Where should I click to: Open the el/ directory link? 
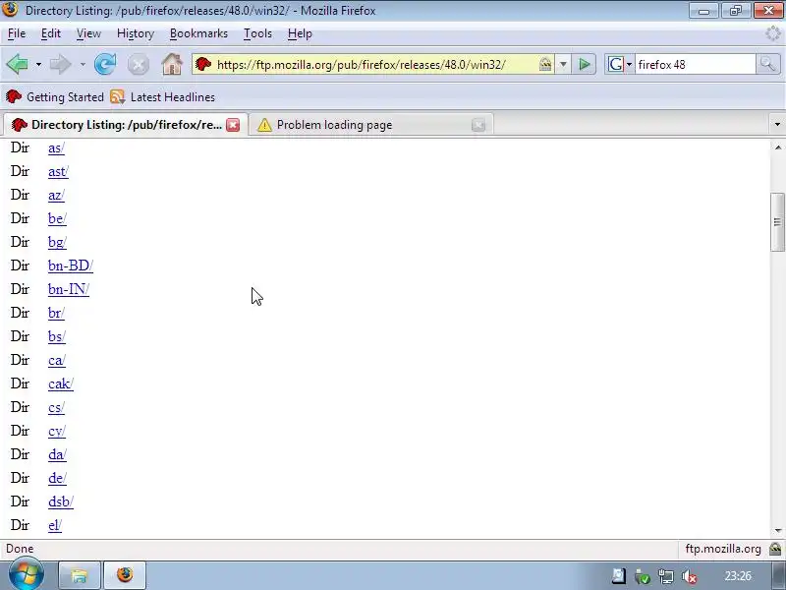click(x=55, y=525)
